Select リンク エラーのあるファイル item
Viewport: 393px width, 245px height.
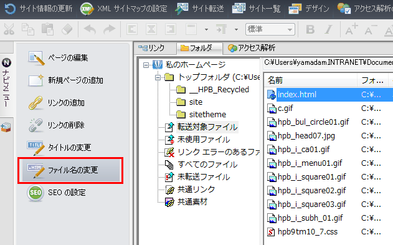pyautogui.click(x=219, y=152)
